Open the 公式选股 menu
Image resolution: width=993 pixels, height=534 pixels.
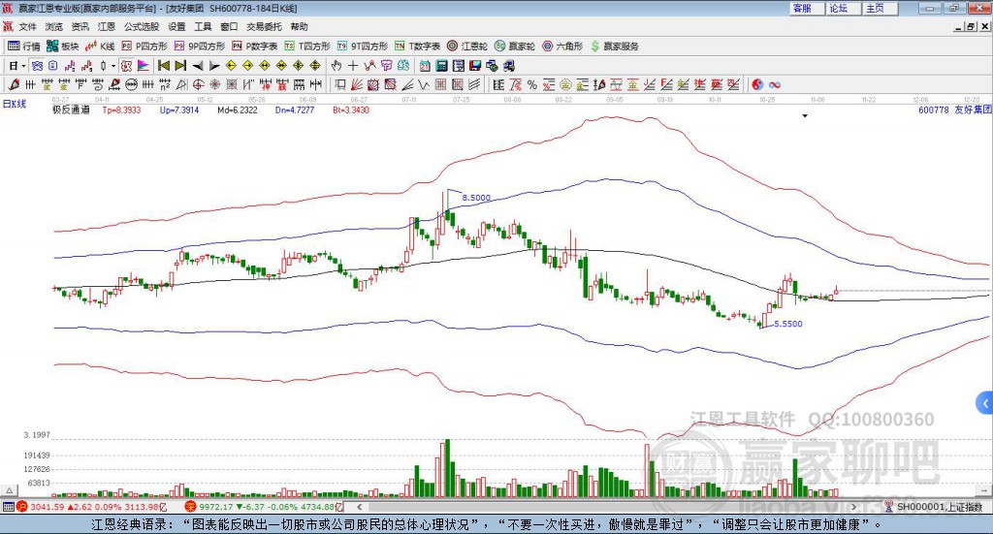tap(142, 26)
